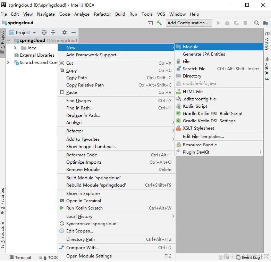Click the Kotlin Script icon in submenu
This screenshot has width=271, height=262.
click(x=178, y=106)
